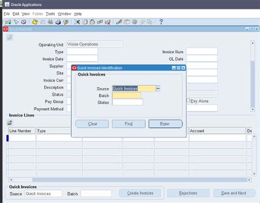Viewport: 260px width, 203px height.
Task: Click the header scrollbar down arrow
Action: click(x=253, y=109)
